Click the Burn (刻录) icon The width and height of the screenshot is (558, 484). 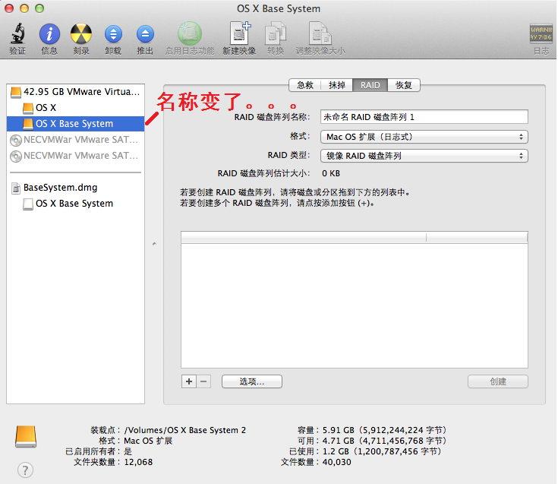pos(81,34)
